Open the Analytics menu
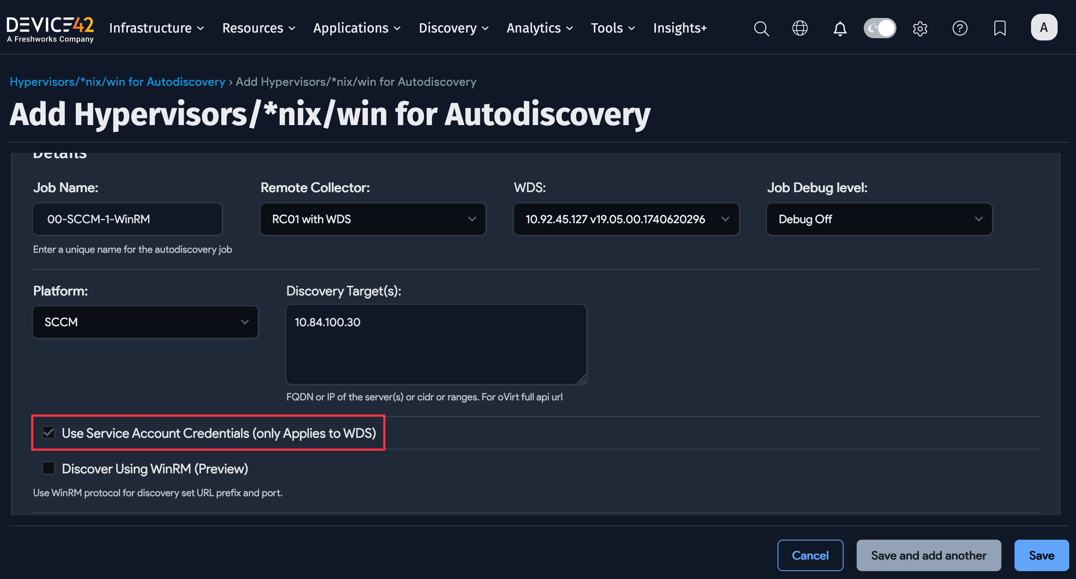1076x579 pixels. coord(539,28)
